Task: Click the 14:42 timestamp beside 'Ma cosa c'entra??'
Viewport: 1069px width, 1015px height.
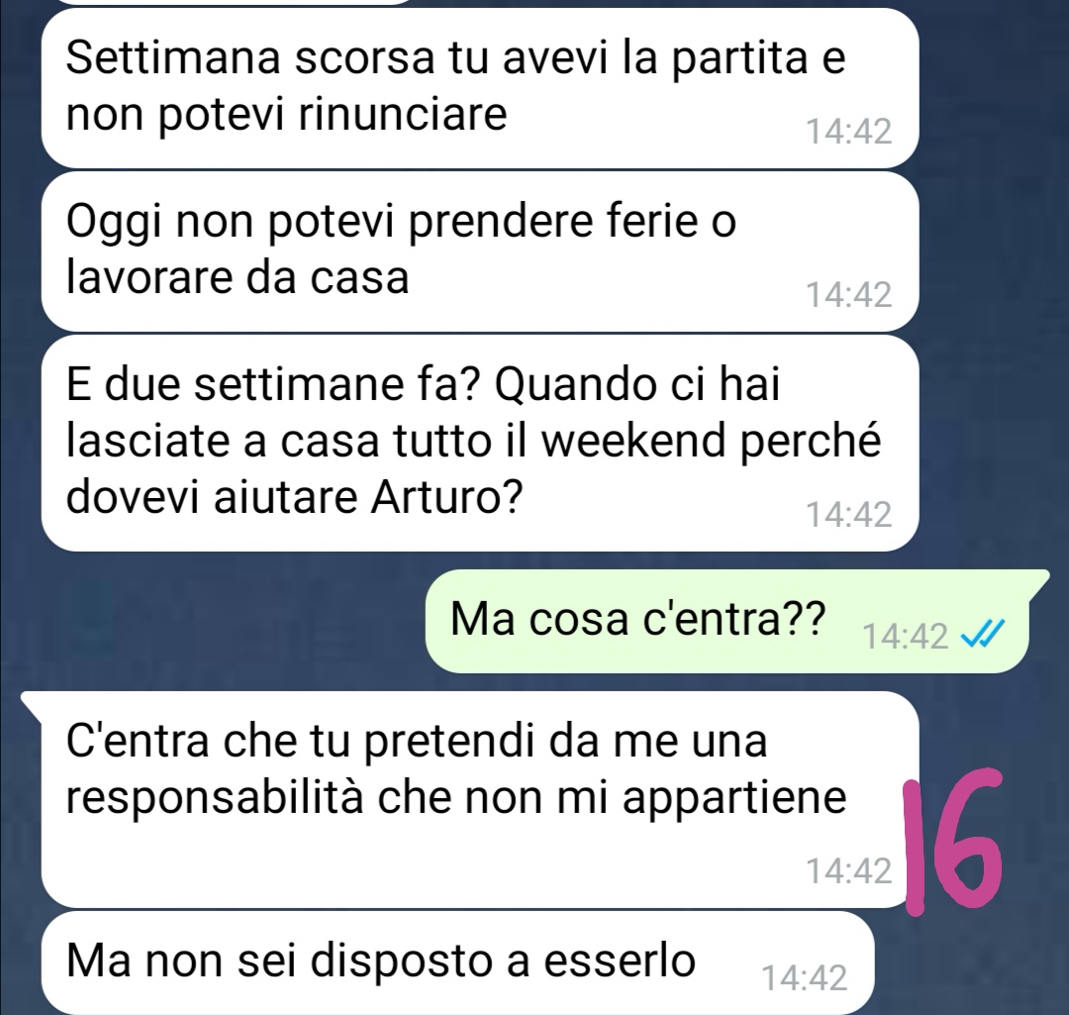Action: tap(905, 637)
